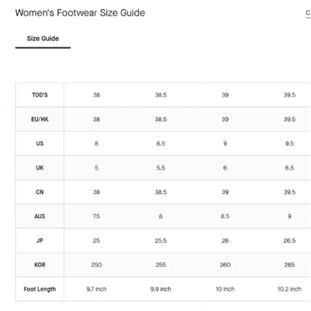Click the Women's Footwear Size Guide heading
The image size is (311, 311).
click(80, 13)
